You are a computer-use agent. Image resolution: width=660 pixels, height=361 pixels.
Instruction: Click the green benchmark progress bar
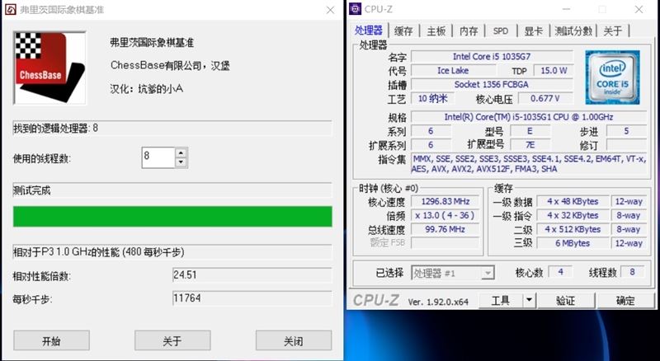click(x=172, y=216)
